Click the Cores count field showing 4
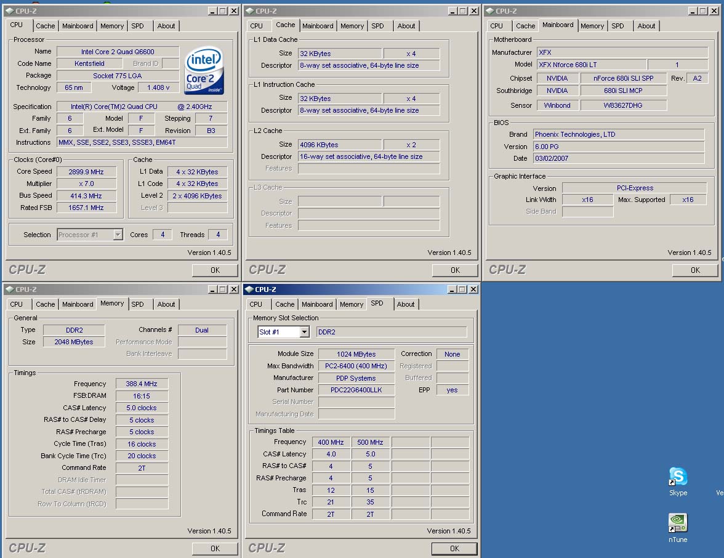Viewport: 724px width, 558px height. [x=163, y=235]
